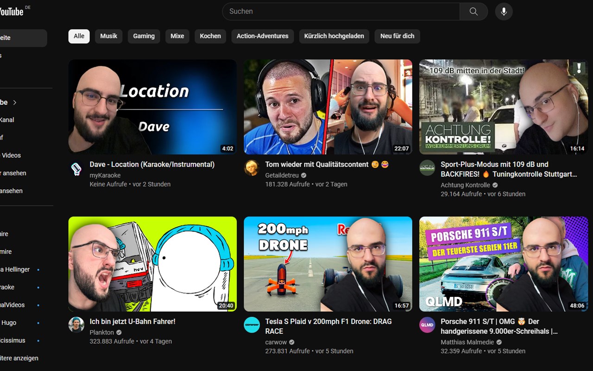
Task: Open the myKaraoke channel avatar
Action: [x=76, y=169]
